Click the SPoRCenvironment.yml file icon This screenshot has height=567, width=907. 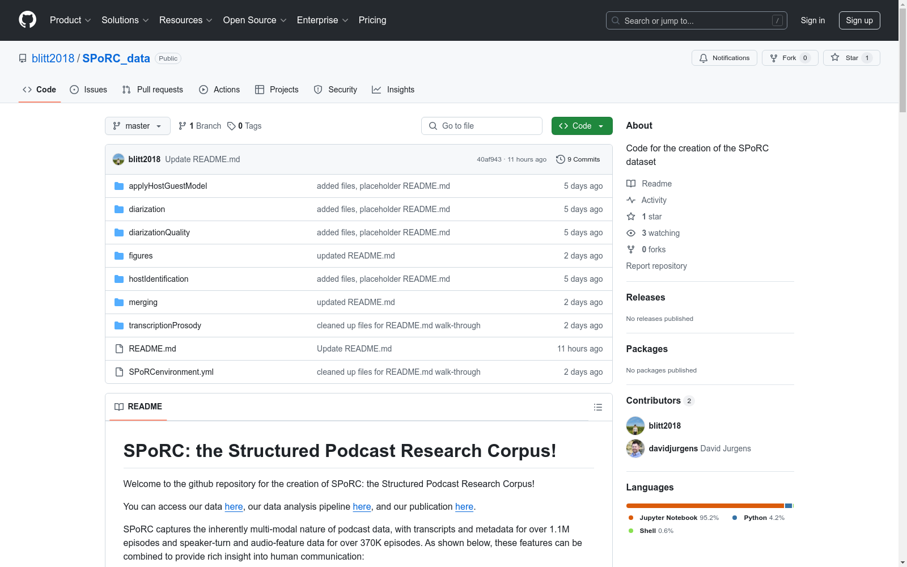119,372
